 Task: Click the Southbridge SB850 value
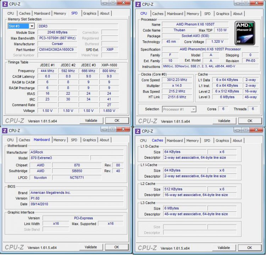tap(77, 171)
